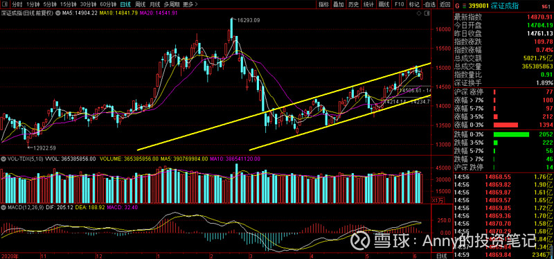Click the X1万 volume unit label
554x259 pixels.
[x=437, y=200]
